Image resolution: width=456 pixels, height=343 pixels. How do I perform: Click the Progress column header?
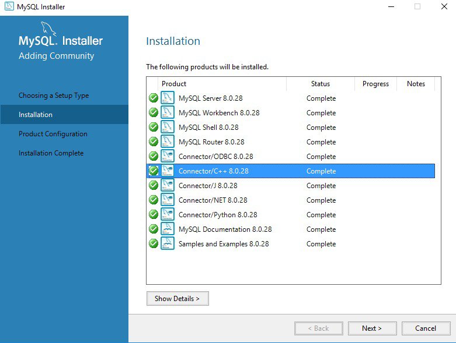tap(375, 84)
